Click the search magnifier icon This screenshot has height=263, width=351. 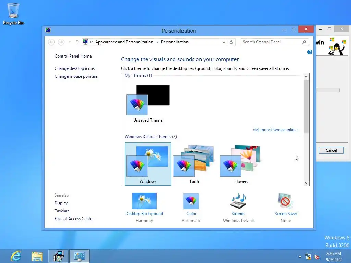coord(304,42)
